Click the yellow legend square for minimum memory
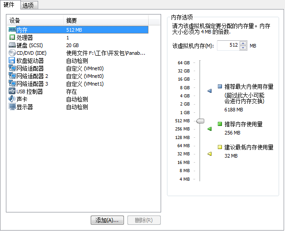Image resolution: width=285 pixels, height=231 pixels. click(220, 147)
